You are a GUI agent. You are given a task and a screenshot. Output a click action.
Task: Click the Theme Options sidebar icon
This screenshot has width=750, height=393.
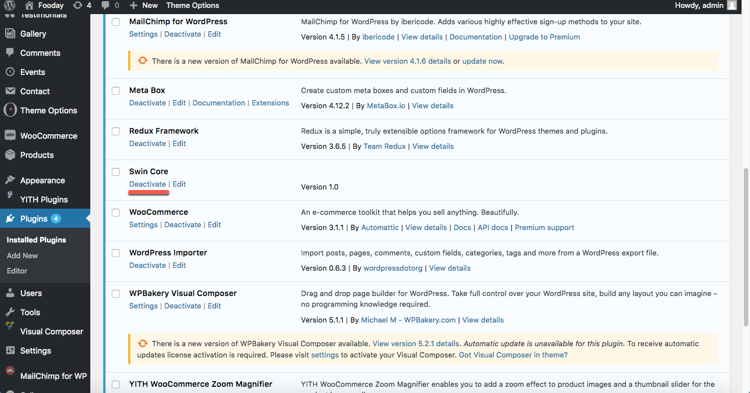coord(10,110)
